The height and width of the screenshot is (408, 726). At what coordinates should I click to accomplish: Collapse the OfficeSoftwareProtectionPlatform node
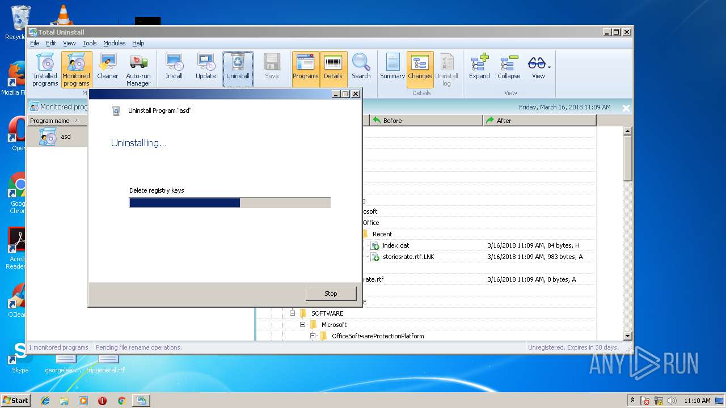(x=313, y=335)
